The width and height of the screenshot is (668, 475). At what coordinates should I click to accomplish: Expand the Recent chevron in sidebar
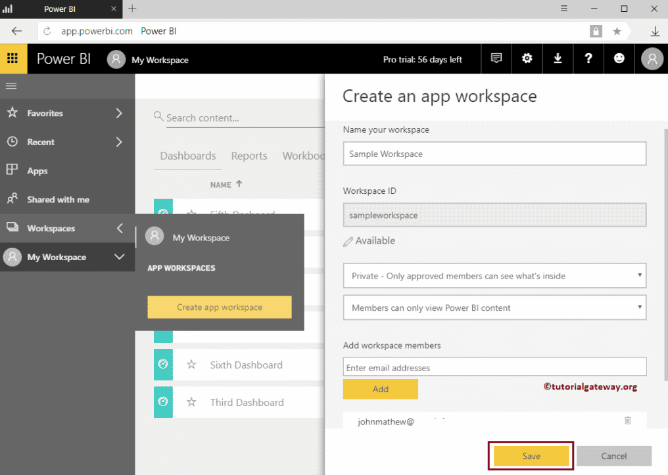(119, 142)
